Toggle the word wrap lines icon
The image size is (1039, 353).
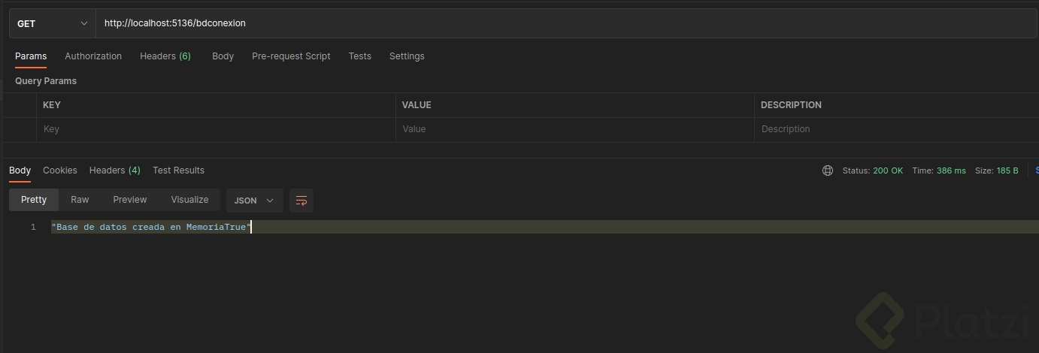[301, 201]
